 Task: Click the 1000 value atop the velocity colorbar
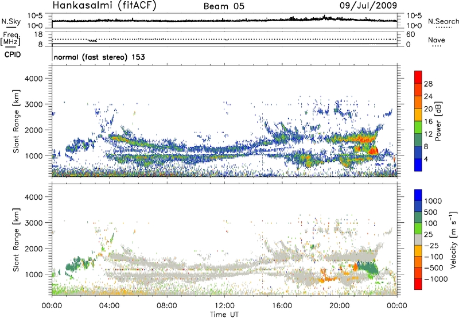(433, 201)
